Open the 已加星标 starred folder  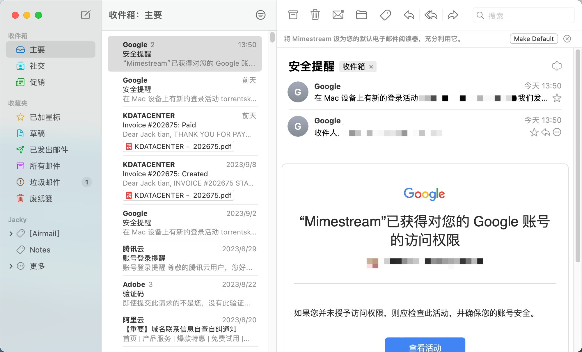(51, 117)
